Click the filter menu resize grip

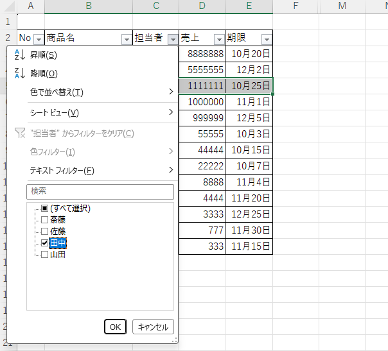(175, 340)
